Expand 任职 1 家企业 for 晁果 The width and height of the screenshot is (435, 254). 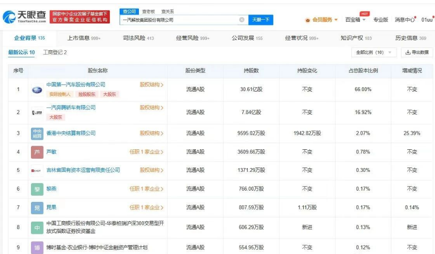click(146, 208)
